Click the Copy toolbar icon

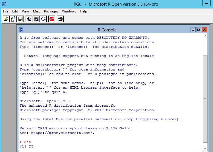29,19
